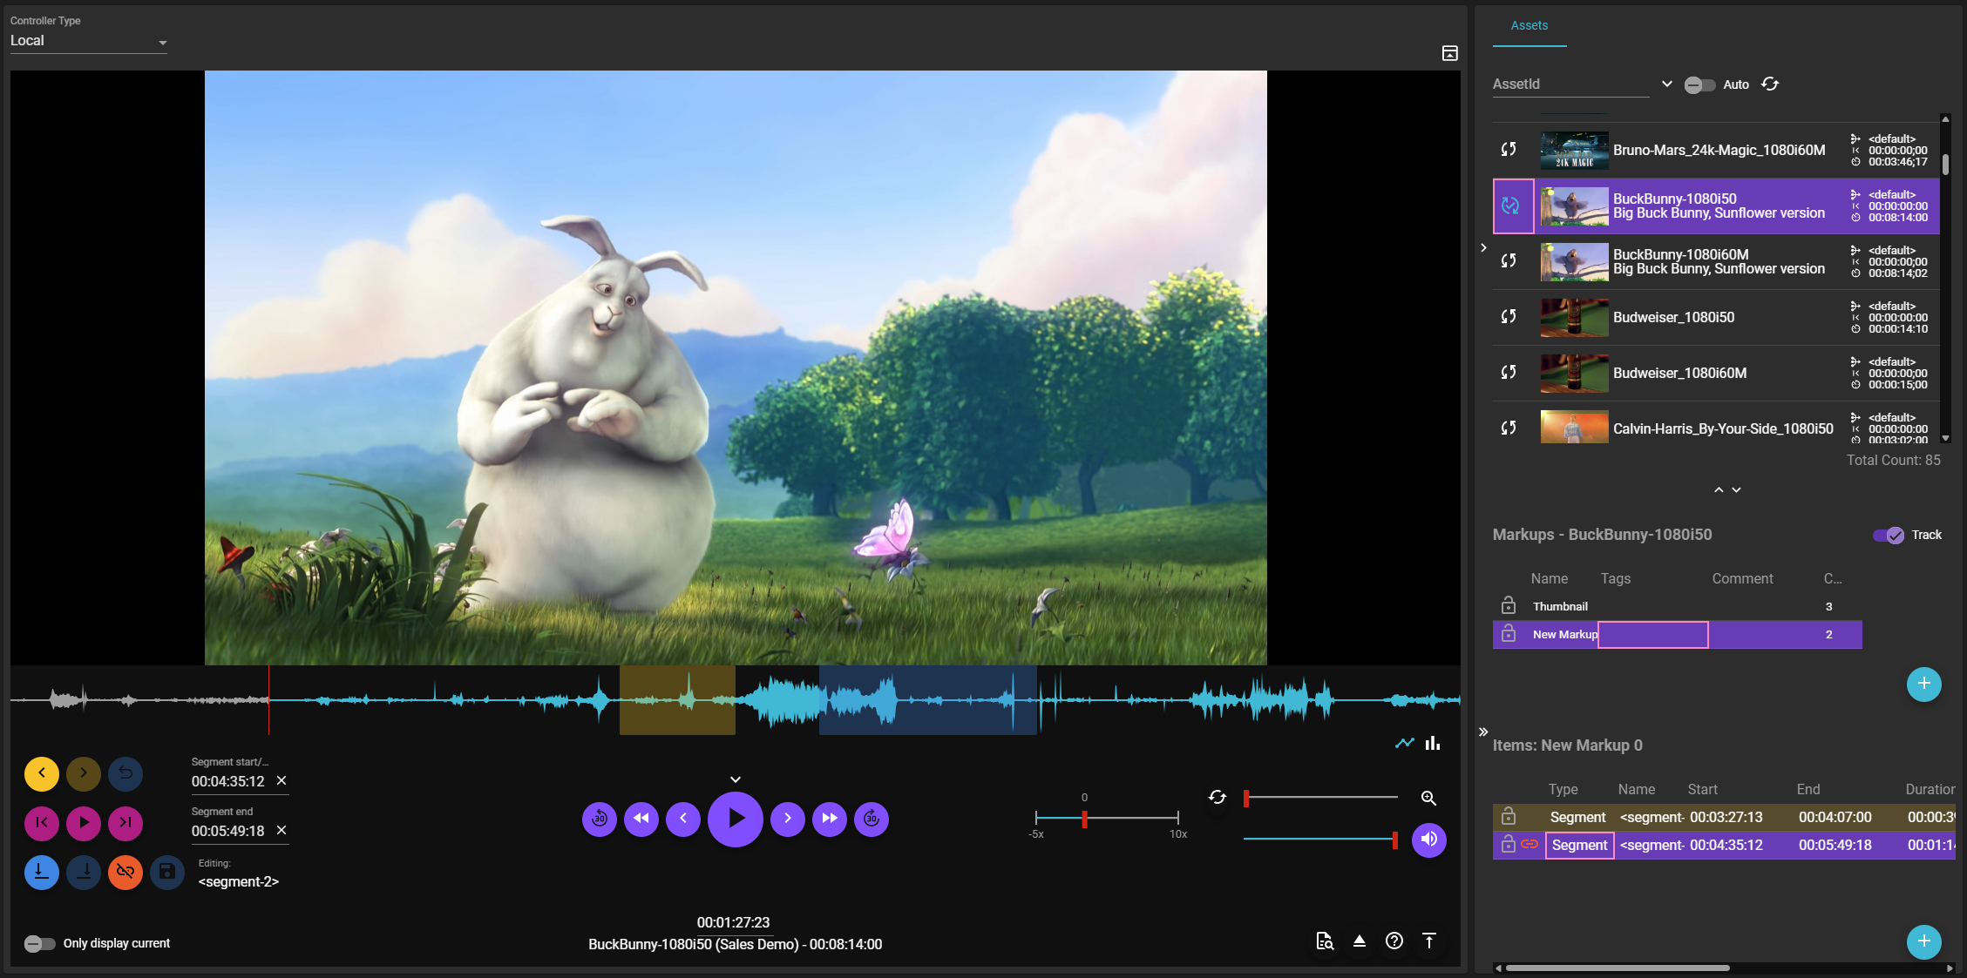Viewport: 1967px width, 978px height.
Task: Open the help question mark icon
Action: (1394, 941)
